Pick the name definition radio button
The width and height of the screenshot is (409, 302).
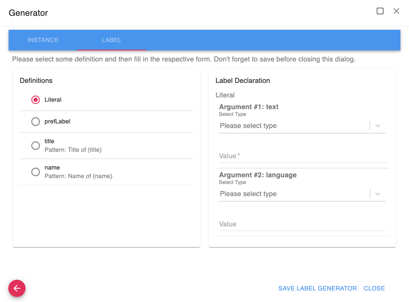(35, 172)
